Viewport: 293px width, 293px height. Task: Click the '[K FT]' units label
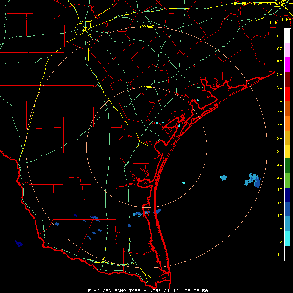pyautogui.click(x=275, y=22)
